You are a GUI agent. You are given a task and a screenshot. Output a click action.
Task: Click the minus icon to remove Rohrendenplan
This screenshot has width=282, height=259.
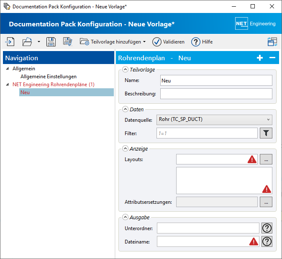272,58
